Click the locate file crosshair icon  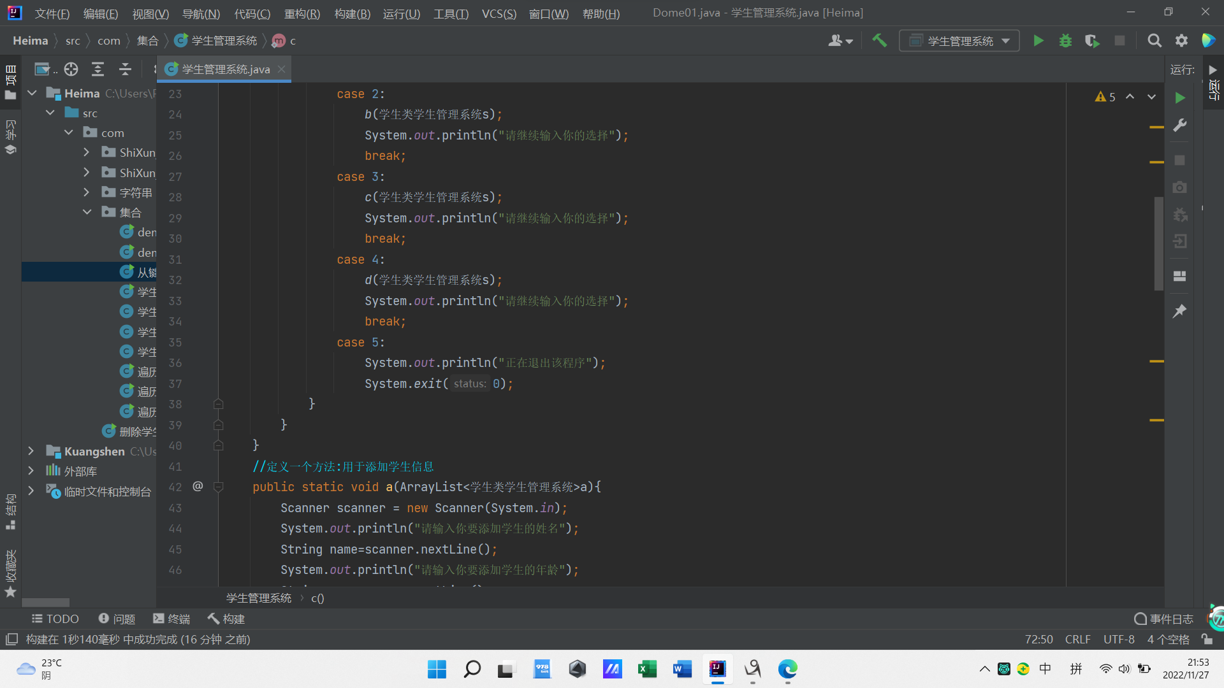(71, 69)
